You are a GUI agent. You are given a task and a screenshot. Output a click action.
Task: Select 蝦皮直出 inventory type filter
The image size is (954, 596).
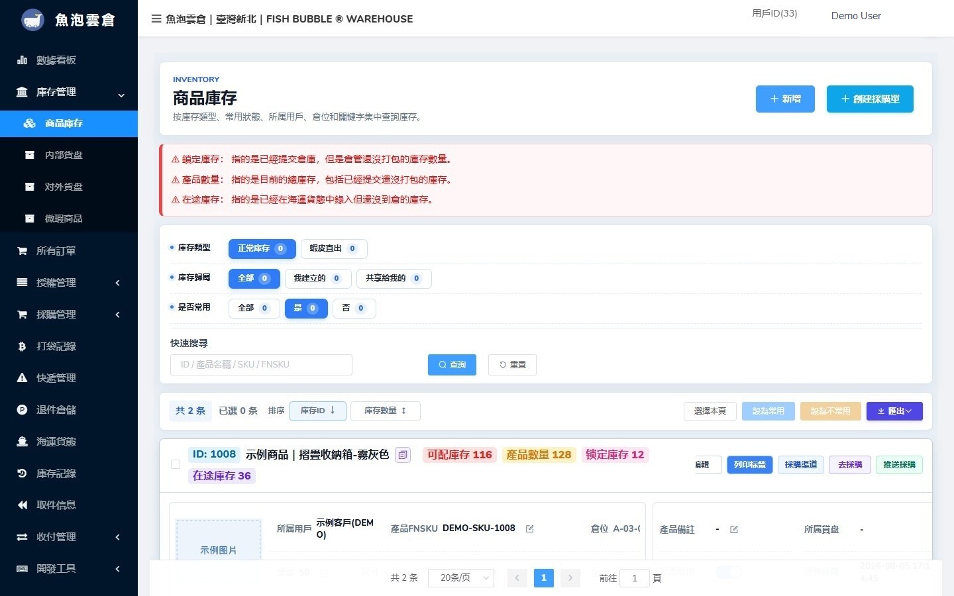[x=334, y=249]
